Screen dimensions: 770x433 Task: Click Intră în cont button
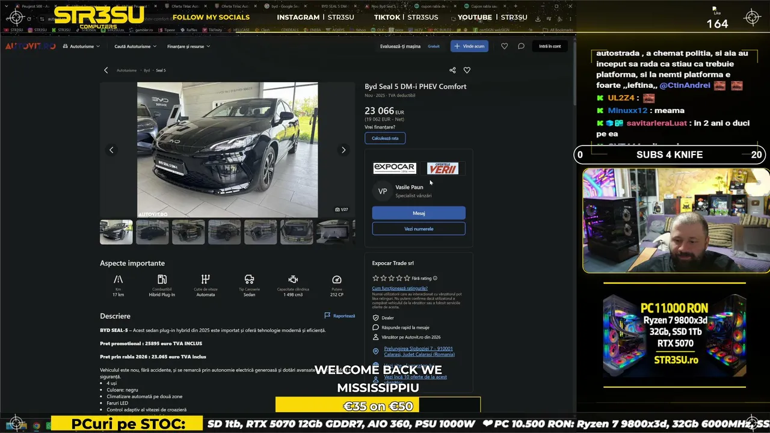point(550,46)
